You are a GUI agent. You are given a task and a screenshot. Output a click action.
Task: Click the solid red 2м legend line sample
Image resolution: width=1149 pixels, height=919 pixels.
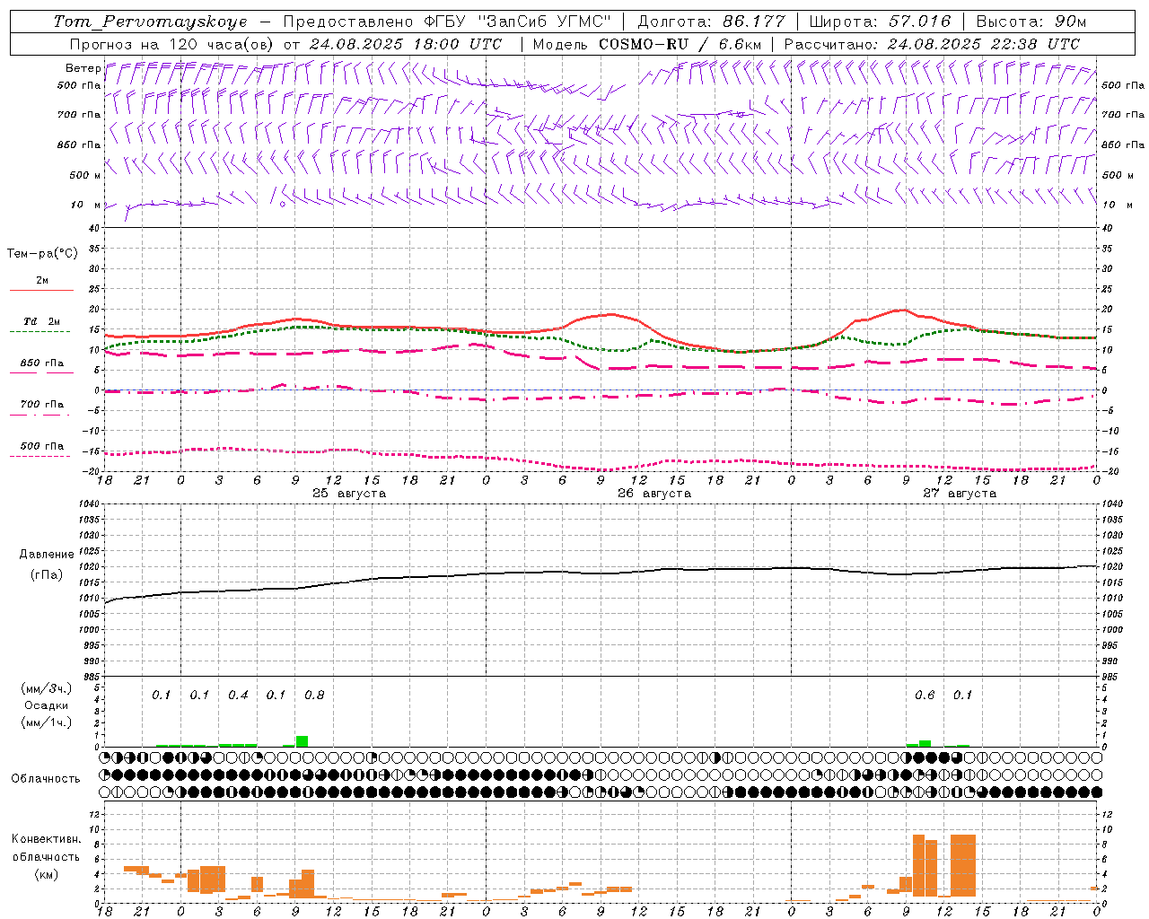41,290
